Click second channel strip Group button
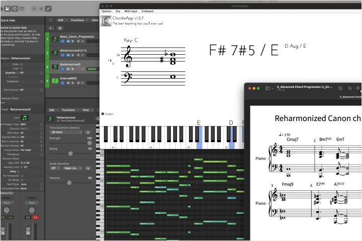This screenshot has width=362, height=241. 32,198
